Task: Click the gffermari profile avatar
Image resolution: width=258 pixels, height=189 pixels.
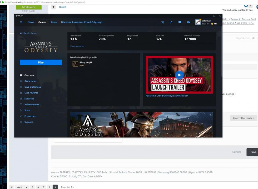Action: click(x=198, y=22)
